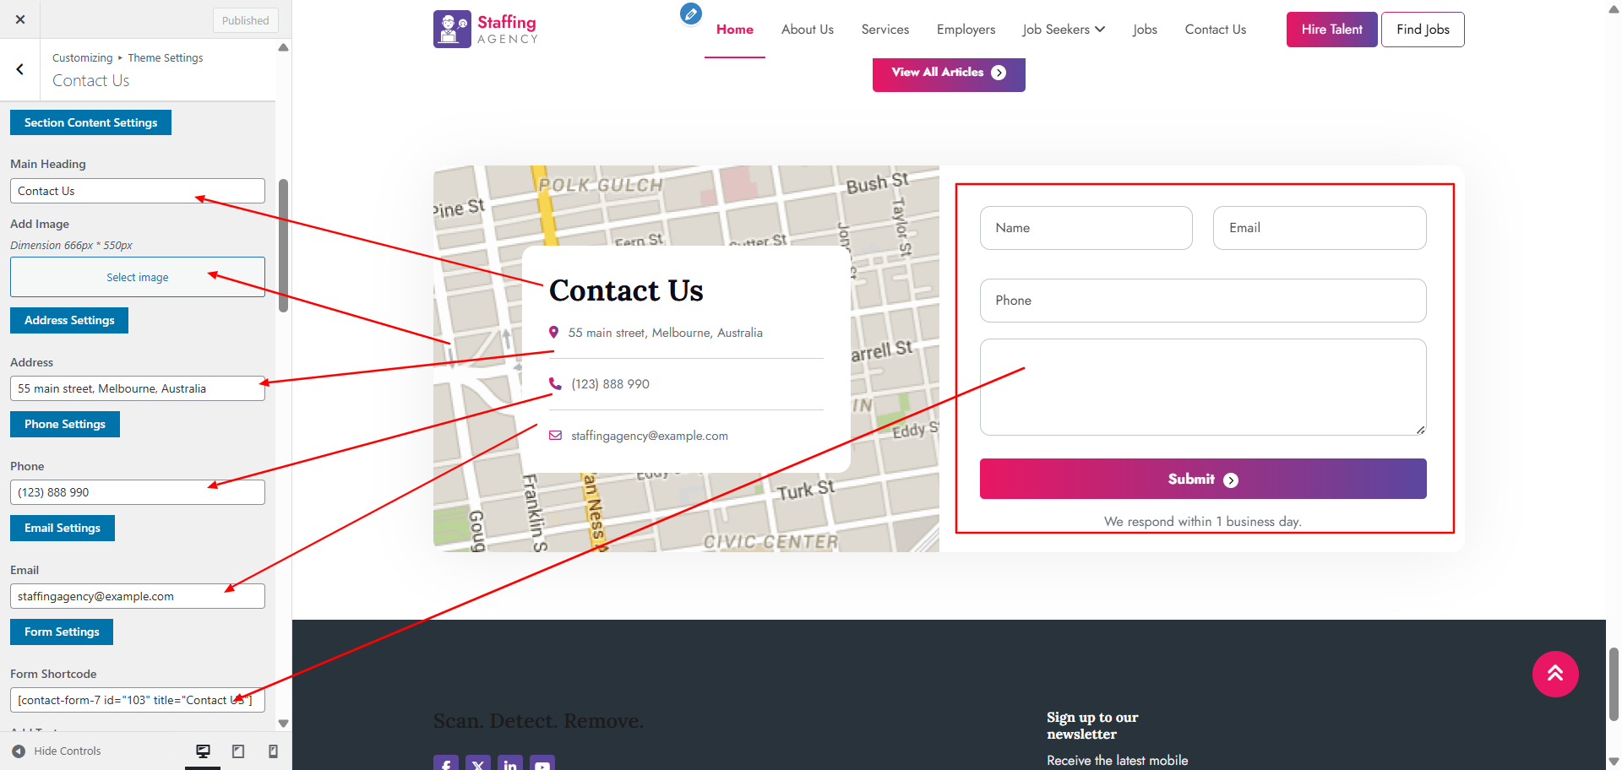Toggle Hide Controls at bottom left

[56, 751]
